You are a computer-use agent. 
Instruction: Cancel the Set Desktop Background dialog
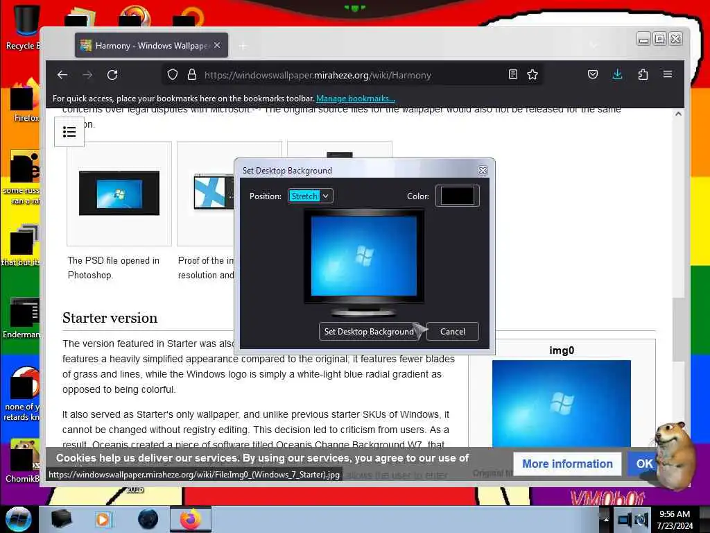(x=452, y=331)
